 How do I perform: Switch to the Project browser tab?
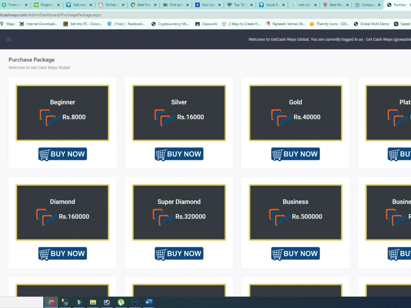47,5
